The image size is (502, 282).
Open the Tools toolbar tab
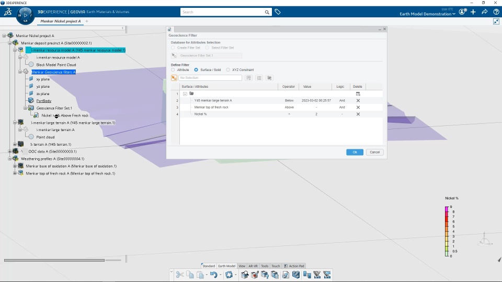coord(265,266)
